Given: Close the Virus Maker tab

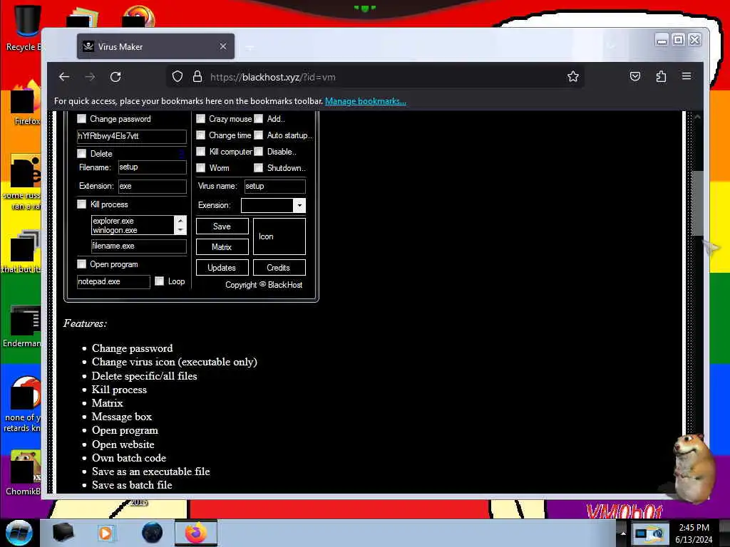Looking at the screenshot, I should point(223,46).
